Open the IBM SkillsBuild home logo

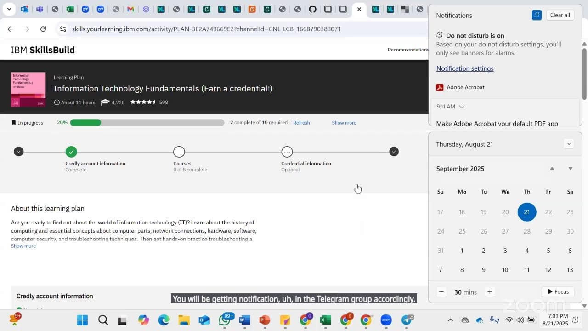[x=43, y=50]
